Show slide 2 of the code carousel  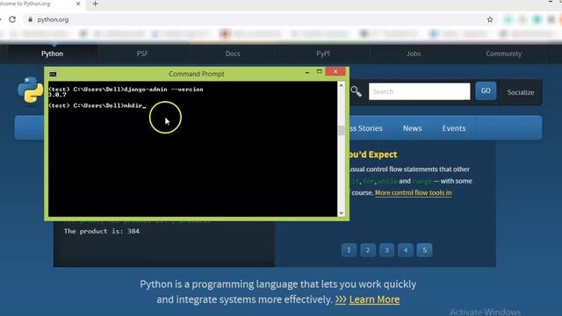[368, 250]
